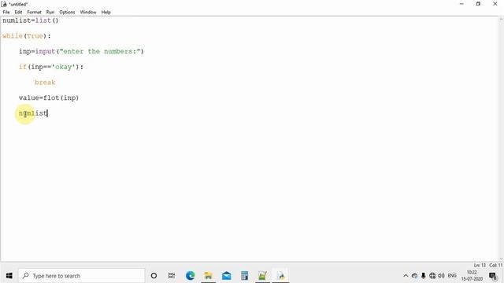Open the Mail app from taskbar
This screenshot has width=504, height=283.
tap(226, 276)
